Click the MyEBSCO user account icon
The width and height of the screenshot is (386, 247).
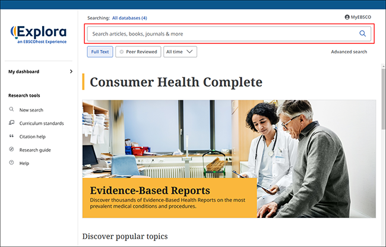coord(347,17)
